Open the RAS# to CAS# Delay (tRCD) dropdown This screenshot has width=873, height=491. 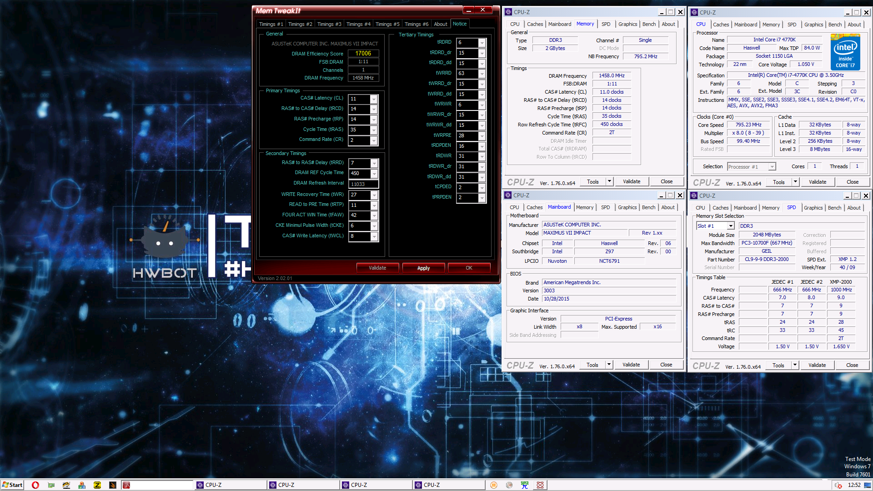coord(374,109)
